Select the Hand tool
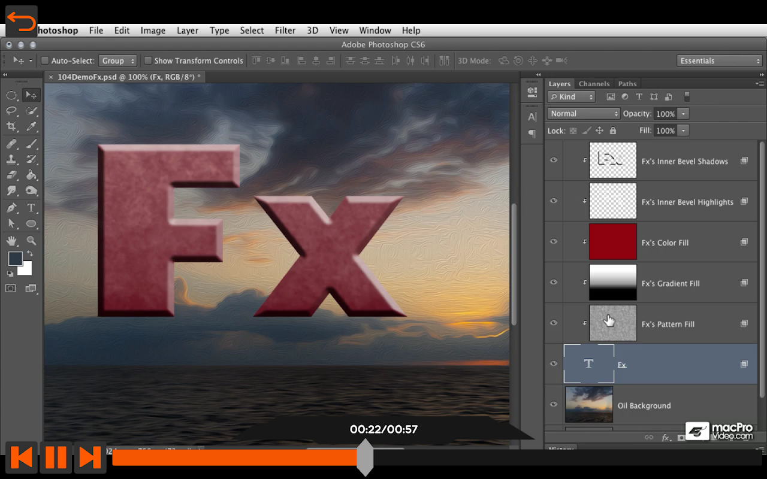 click(11, 241)
